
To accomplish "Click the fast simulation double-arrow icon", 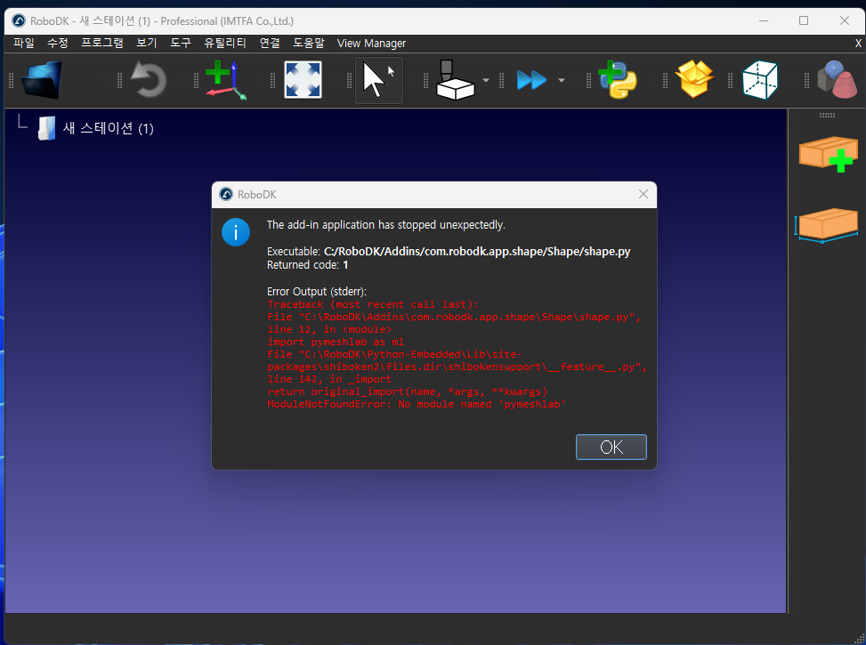I will (532, 81).
